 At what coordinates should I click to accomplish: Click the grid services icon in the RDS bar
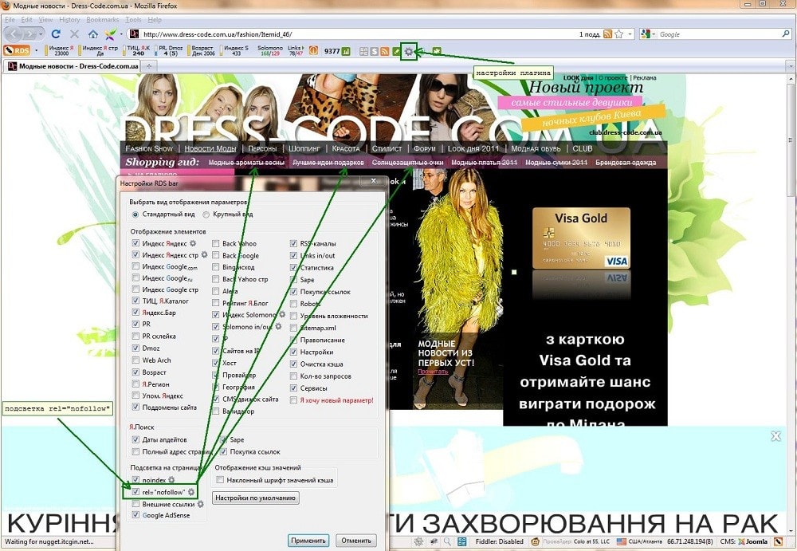click(x=363, y=51)
